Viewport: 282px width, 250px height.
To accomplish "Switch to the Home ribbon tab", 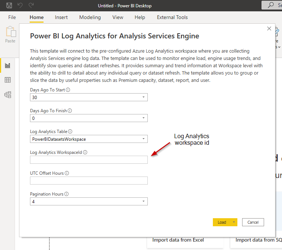I will (37, 17).
